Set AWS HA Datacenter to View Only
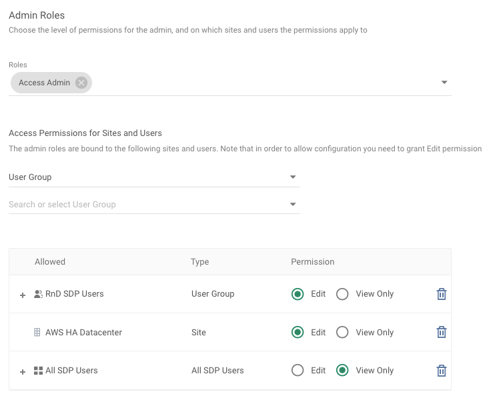Viewport: 493px width, 400px height. click(x=342, y=332)
